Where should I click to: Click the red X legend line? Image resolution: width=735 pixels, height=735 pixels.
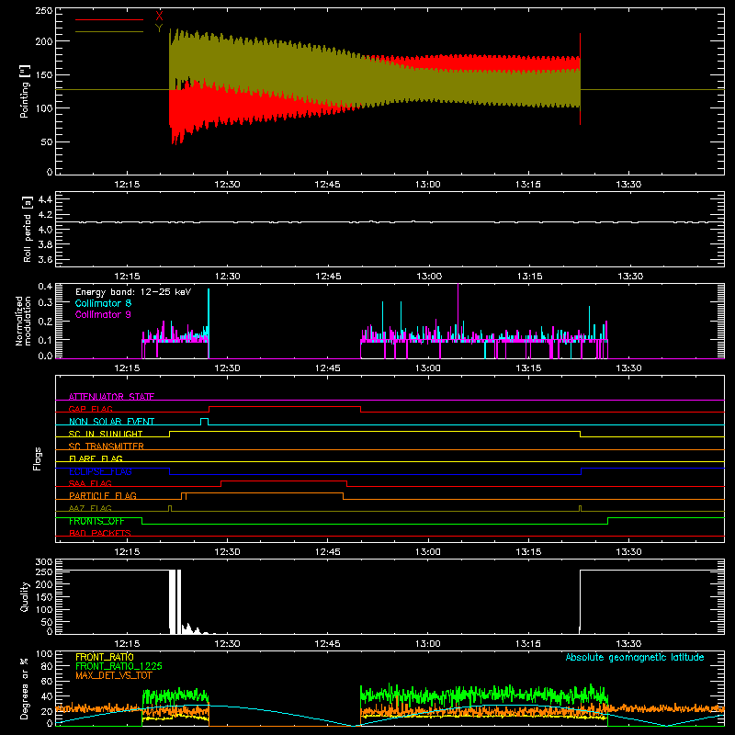click(109, 19)
